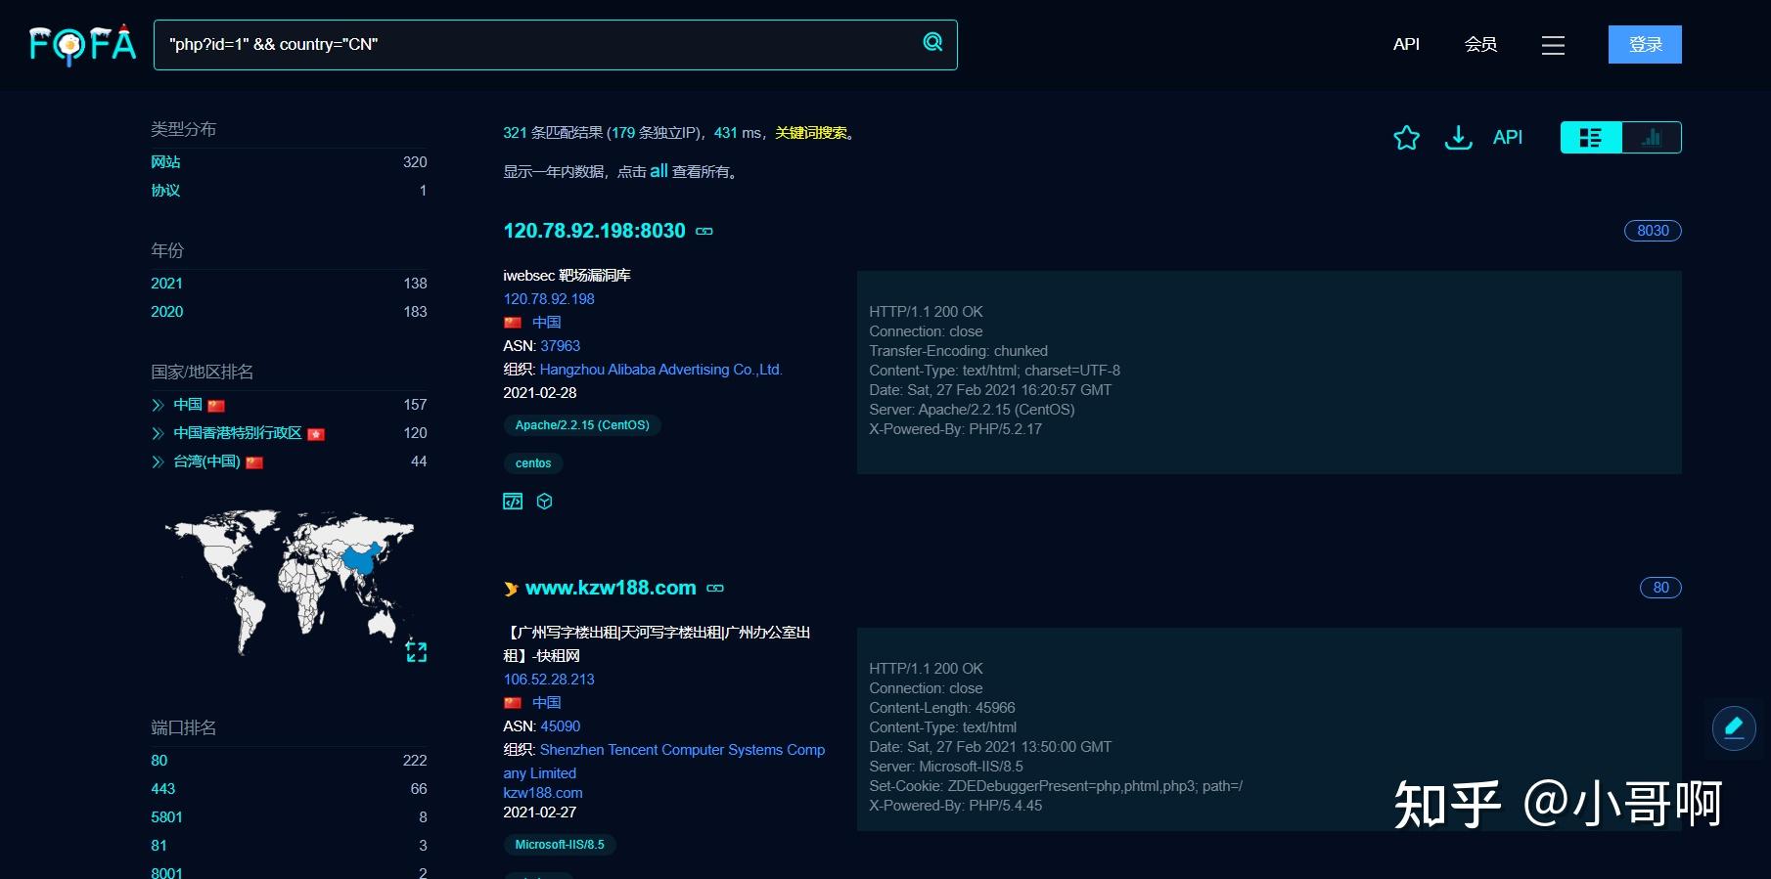Expand the 台湾(中国) row
This screenshot has height=879, width=1771.
click(x=158, y=461)
